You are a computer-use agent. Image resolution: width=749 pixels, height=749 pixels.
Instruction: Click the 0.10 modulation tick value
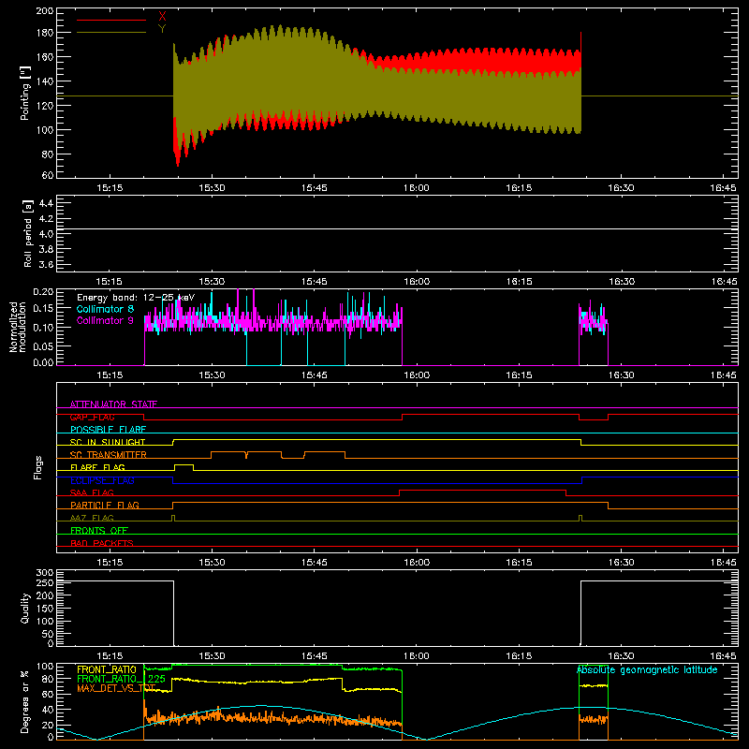pyautogui.click(x=43, y=328)
